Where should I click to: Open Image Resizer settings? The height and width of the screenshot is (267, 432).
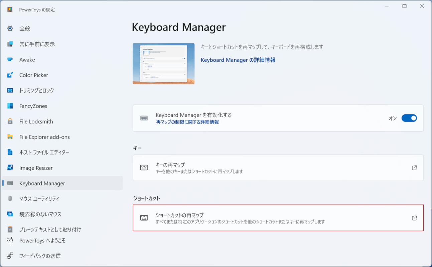pyautogui.click(x=62, y=168)
